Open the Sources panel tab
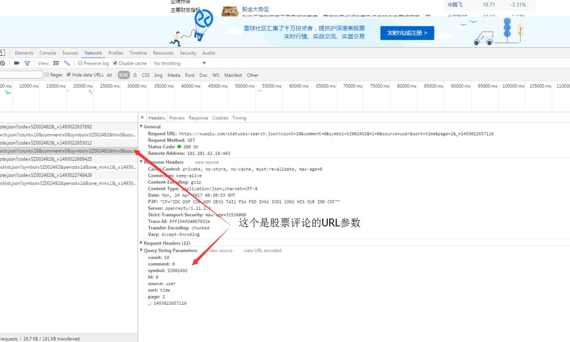The image size is (570, 342). 70,53
